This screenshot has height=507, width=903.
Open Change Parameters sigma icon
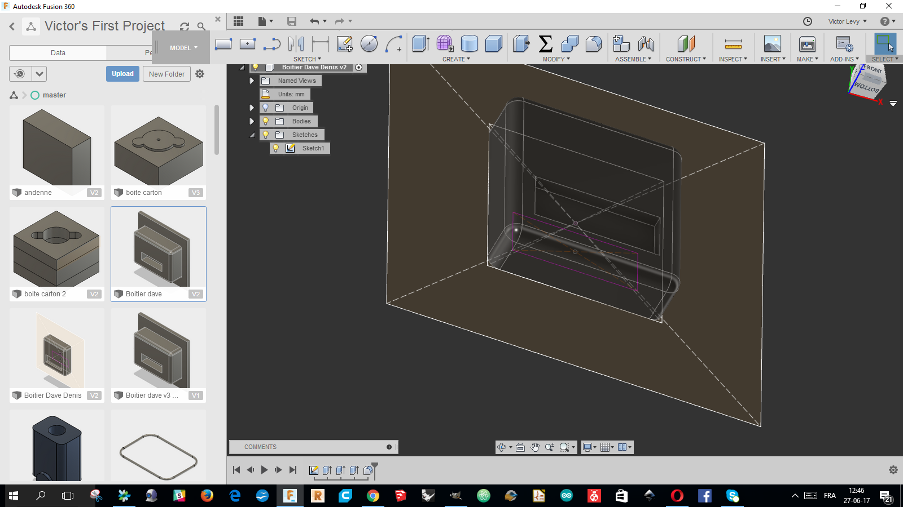[546, 44]
